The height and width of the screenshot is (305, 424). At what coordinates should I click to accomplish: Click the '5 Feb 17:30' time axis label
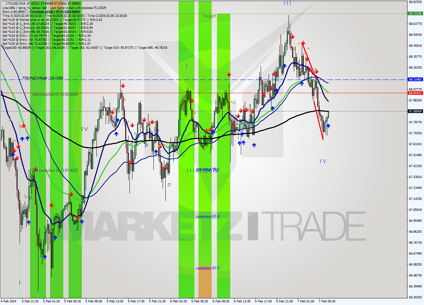(136, 301)
